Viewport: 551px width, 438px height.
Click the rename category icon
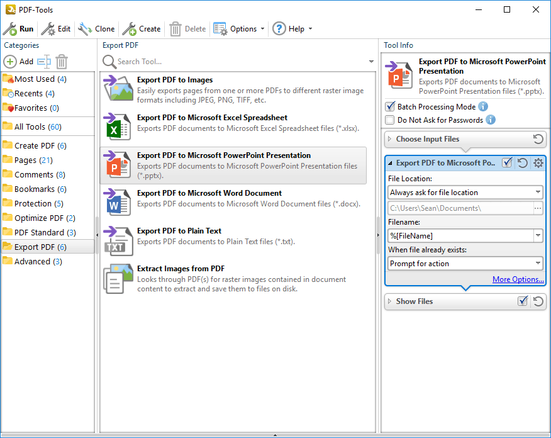click(44, 62)
